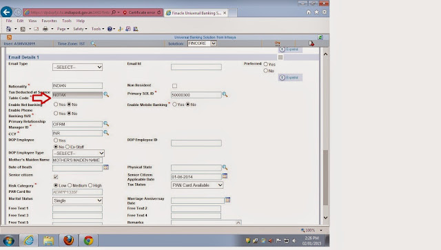
Task: Click the help question mark icon
Action: [x=110, y=29]
